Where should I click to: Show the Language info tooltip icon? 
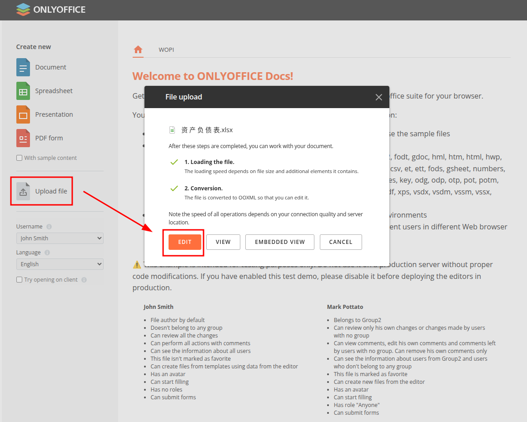click(x=47, y=252)
